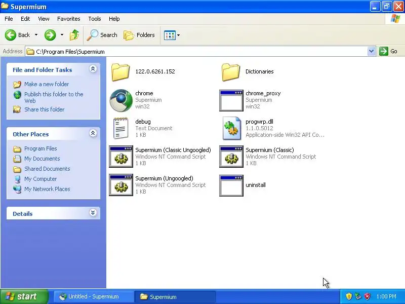Open the Help menu
This screenshot has width=405, height=304.
114,19
